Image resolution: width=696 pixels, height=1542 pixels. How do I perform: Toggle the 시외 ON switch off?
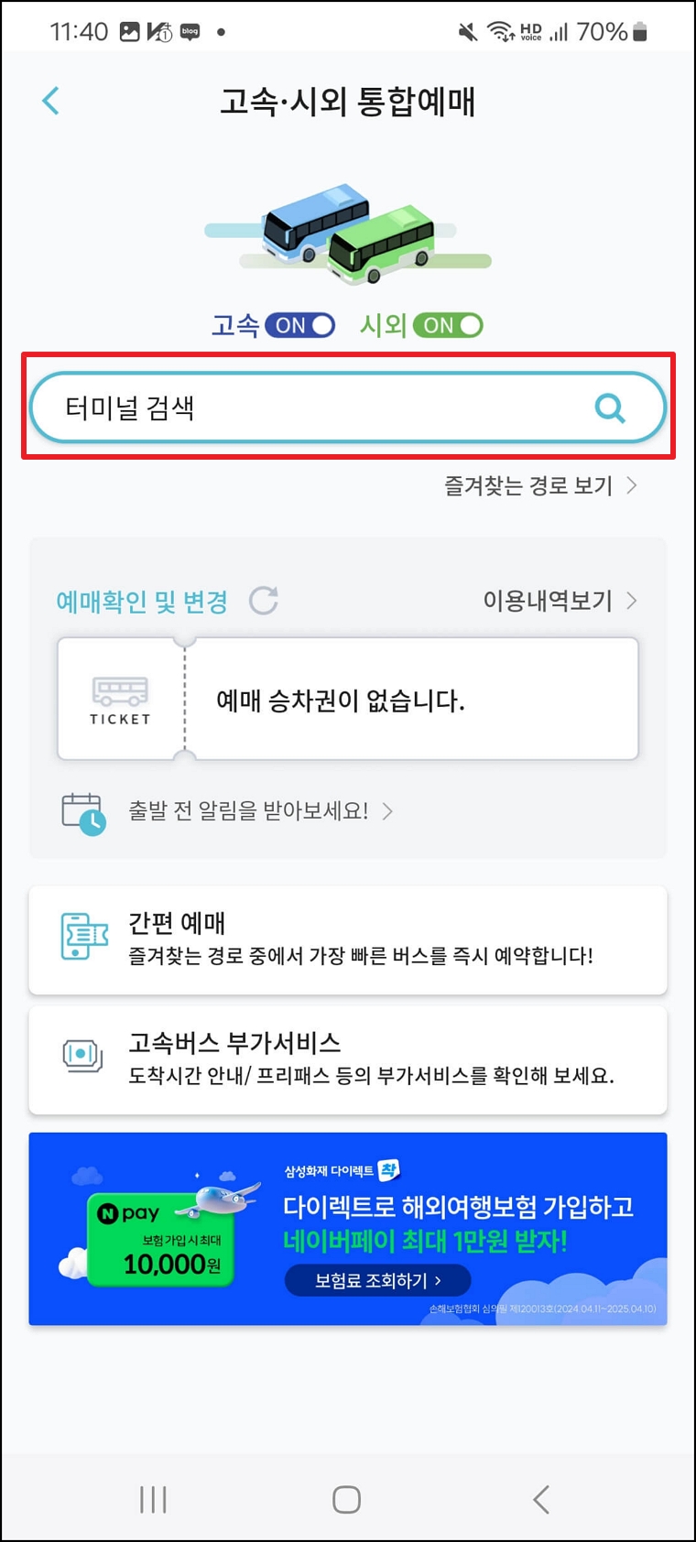pyautogui.click(x=447, y=325)
